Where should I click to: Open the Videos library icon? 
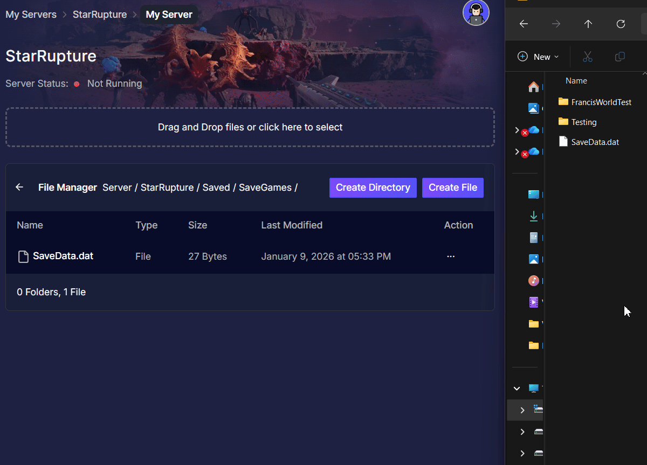coord(534,302)
